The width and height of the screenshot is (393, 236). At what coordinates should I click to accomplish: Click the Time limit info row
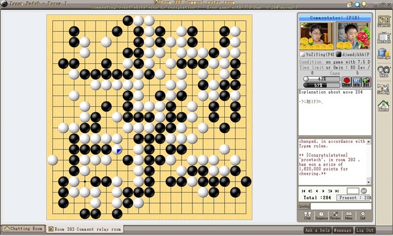pos(335,67)
